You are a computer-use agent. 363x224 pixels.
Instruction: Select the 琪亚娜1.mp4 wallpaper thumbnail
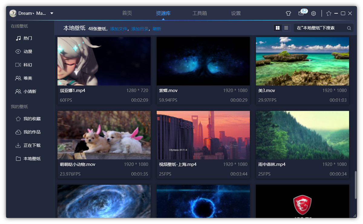point(104,61)
